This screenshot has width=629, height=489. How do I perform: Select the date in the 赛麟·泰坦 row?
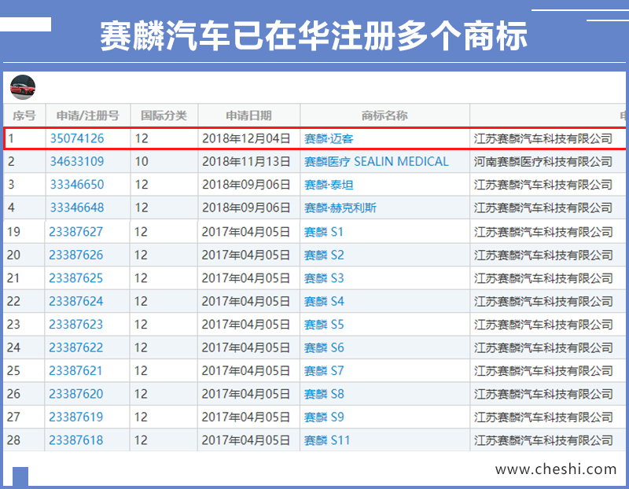click(x=246, y=185)
